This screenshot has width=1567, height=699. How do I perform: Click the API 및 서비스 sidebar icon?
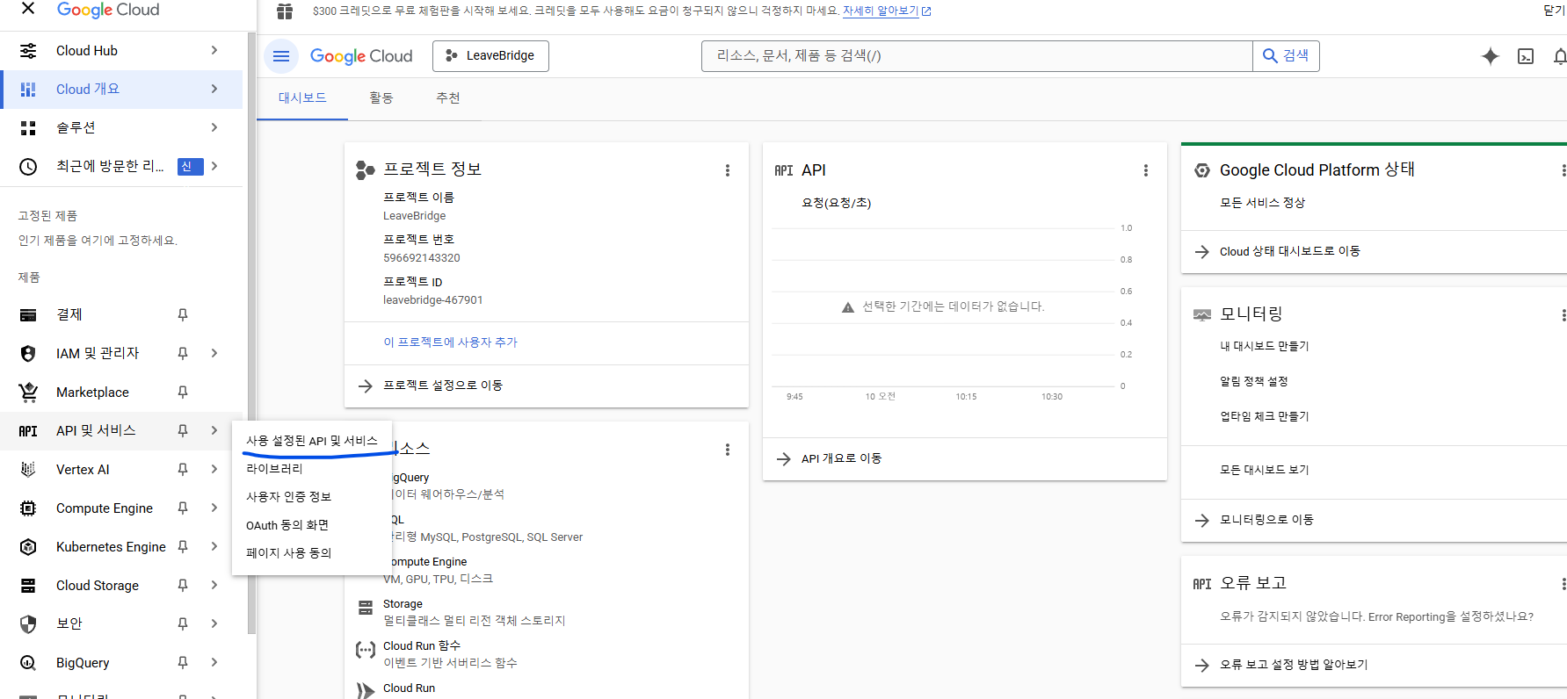pos(28,431)
